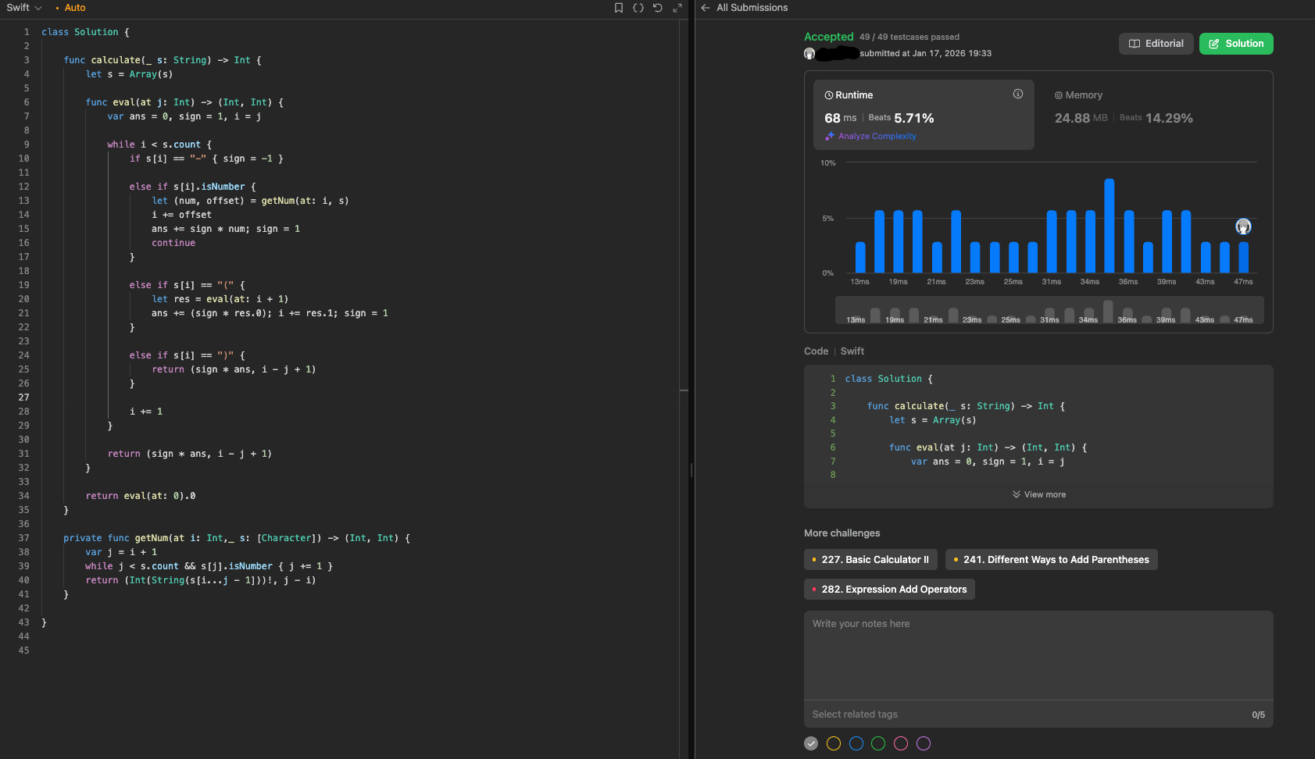
Task: Expand the code with View more
Action: coord(1038,494)
